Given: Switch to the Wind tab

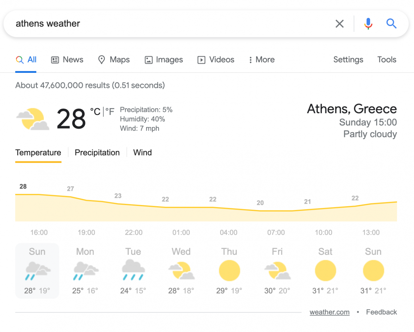Looking at the screenshot, I should coord(142,152).
